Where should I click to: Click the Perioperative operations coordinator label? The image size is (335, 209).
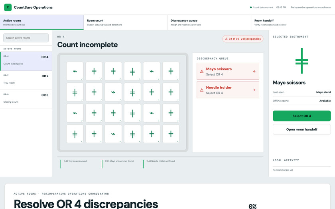pos(311,7)
